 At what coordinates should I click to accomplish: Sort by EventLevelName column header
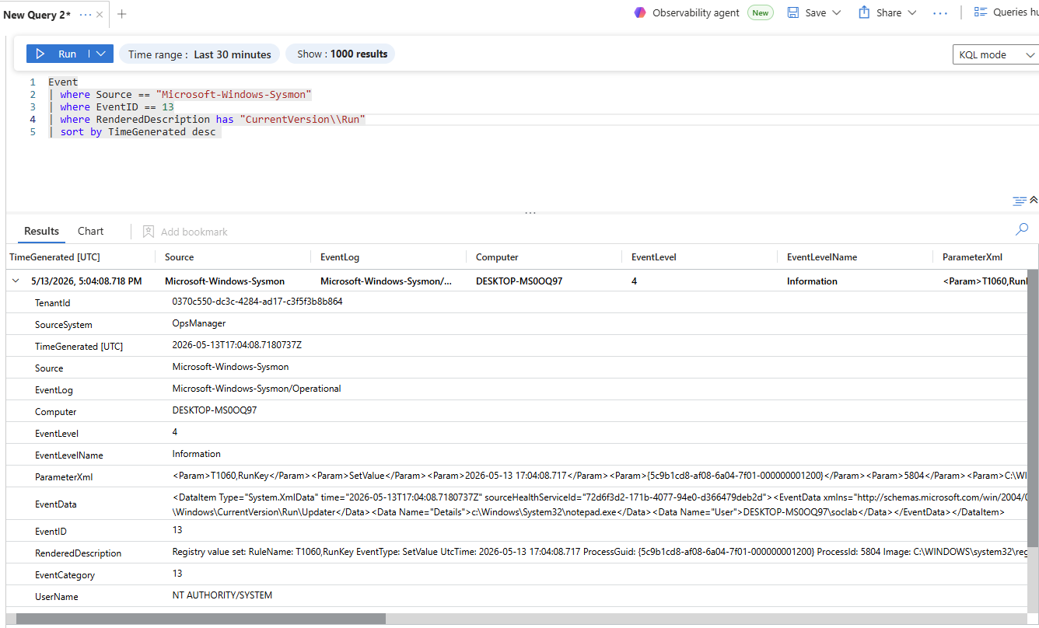click(x=821, y=257)
